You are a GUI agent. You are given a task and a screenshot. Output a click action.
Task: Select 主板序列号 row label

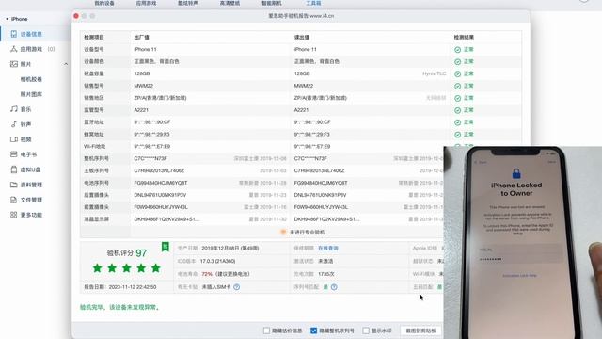tap(96, 170)
